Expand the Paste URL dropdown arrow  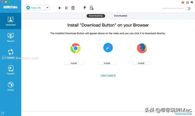(48, 8)
